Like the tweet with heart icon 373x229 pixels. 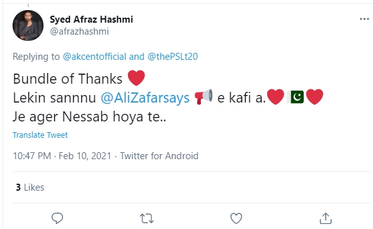(236, 218)
